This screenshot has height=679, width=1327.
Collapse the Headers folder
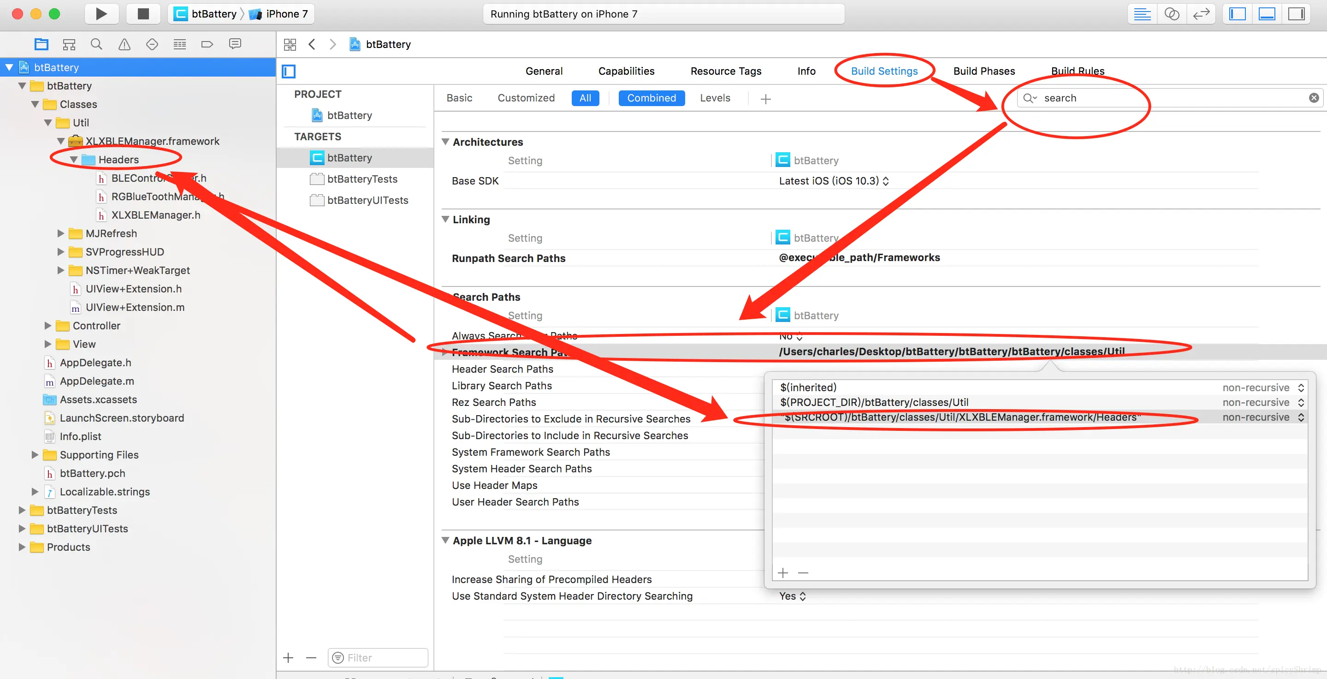coord(74,160)
